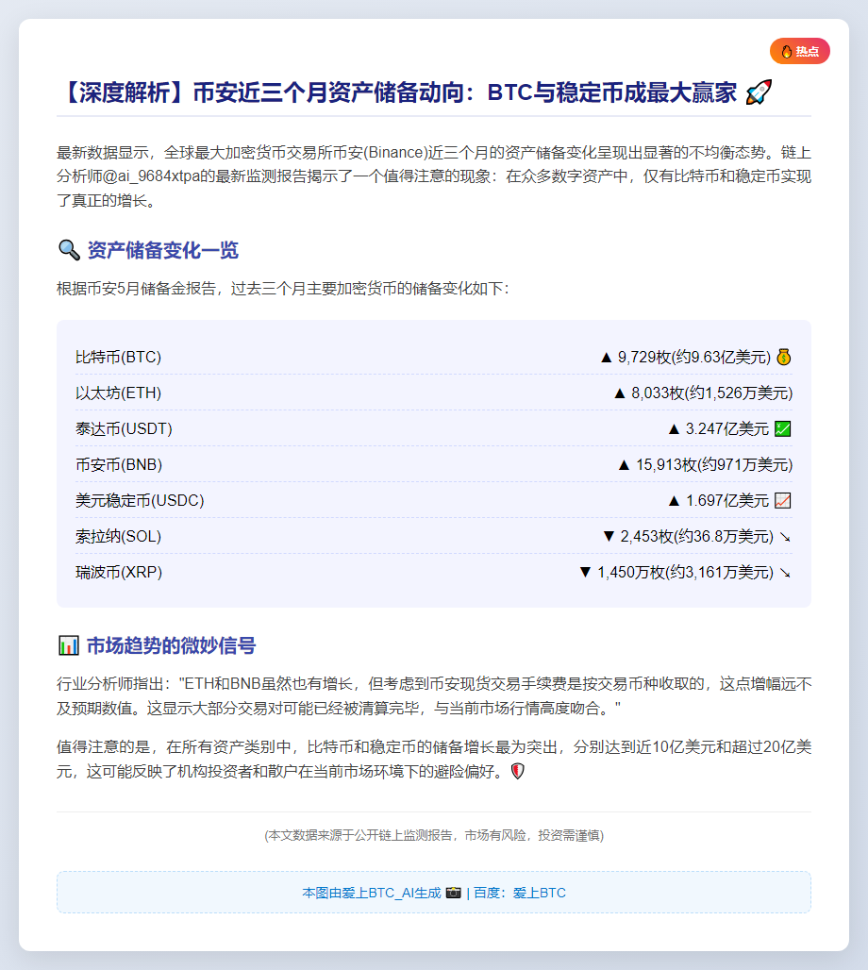The height and width of the screenshot is (970, 868).
Task: Click the analyst quote starting with ETH和BNB虽然也有增长
Action: click(x=434, y=696)
